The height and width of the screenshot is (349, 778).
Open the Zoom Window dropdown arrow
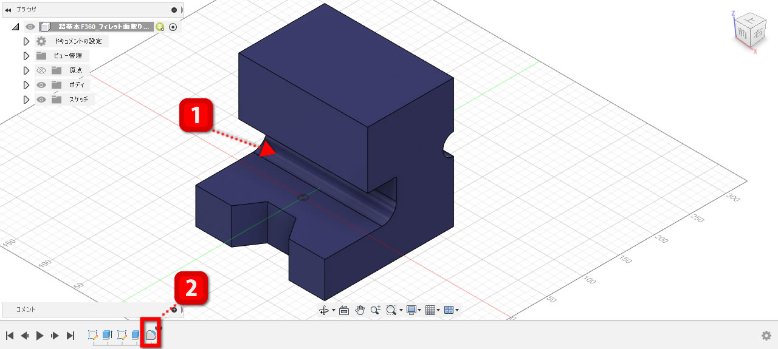click(x=401, y=310)
